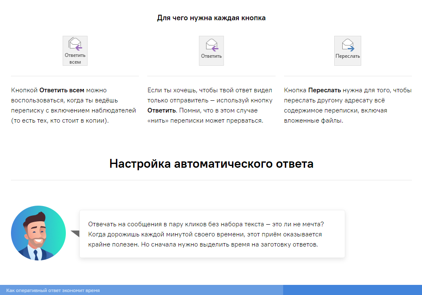Select the heading Для чего нужна каждая кнопка

(x=211, y=18)
